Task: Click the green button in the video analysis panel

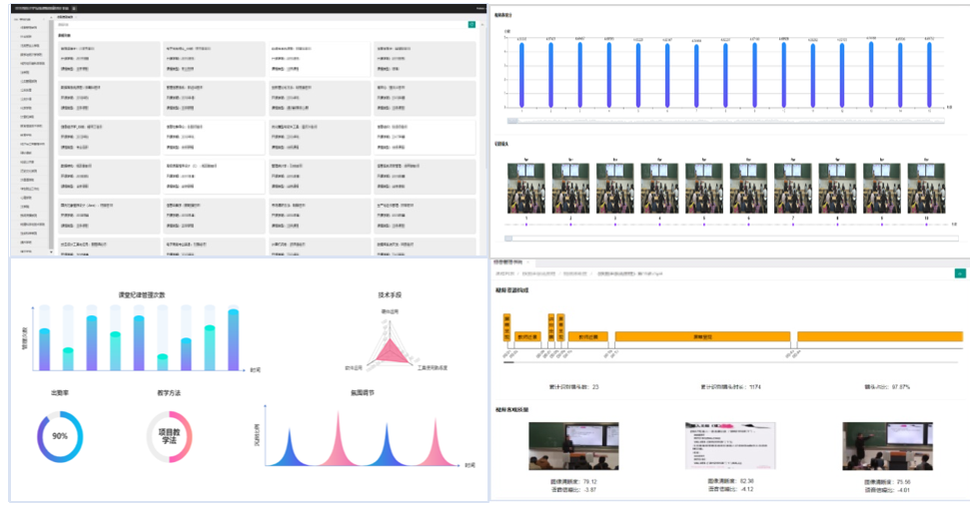Action: pos(960,272)
